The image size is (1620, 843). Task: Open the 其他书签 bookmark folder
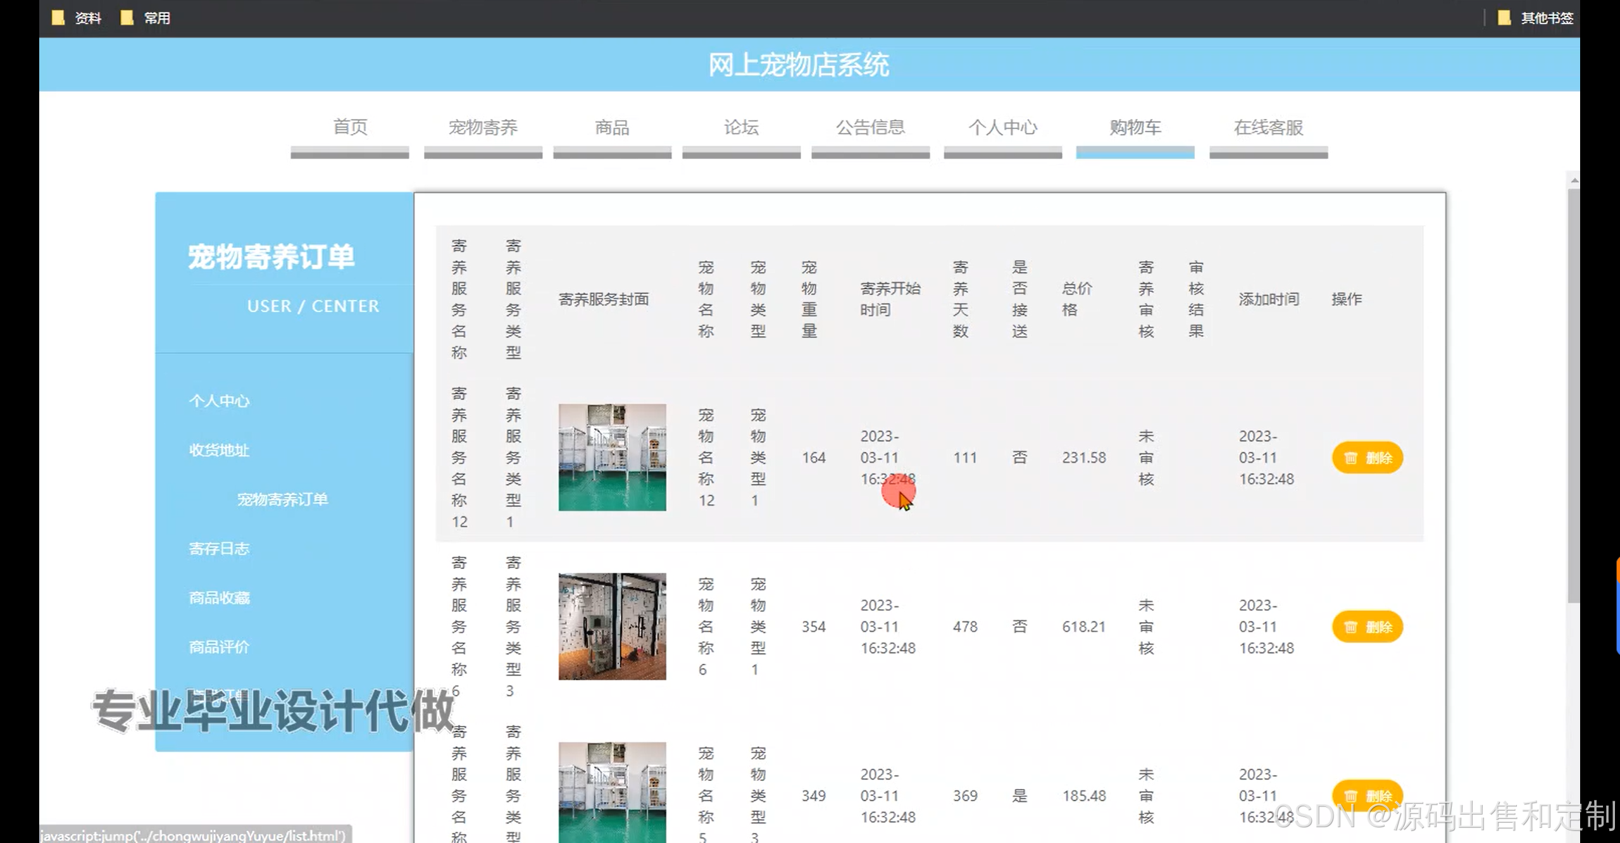click(1536, 18)
